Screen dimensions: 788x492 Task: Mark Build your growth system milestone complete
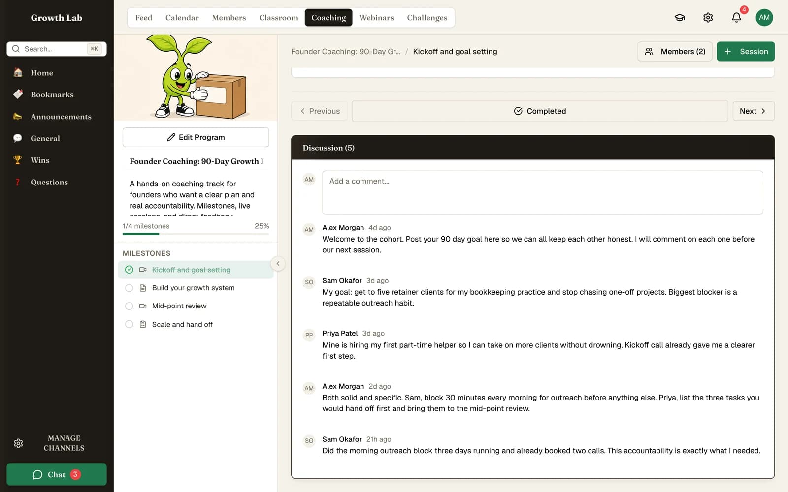tap(129, 288)
